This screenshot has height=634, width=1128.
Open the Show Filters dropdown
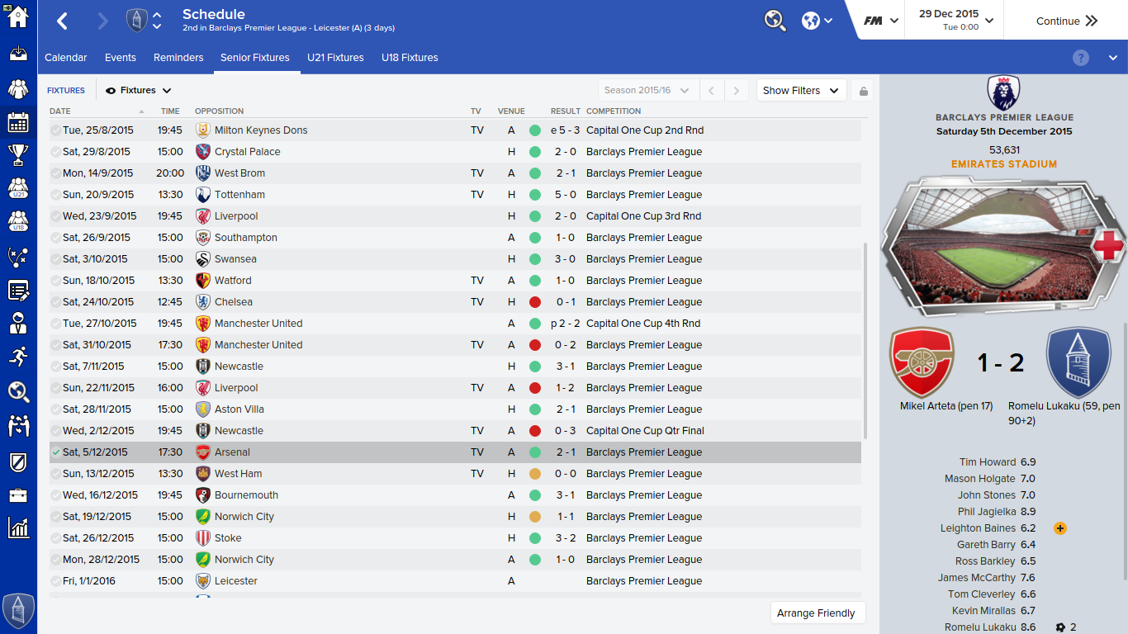[801, 91]
